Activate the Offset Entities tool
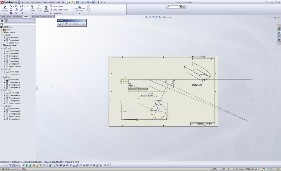The width and height of the screenshot is (281, 171). point(46,9)
